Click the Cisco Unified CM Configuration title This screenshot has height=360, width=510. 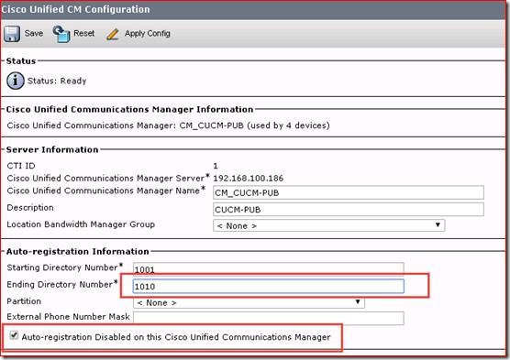coord(75,9)
